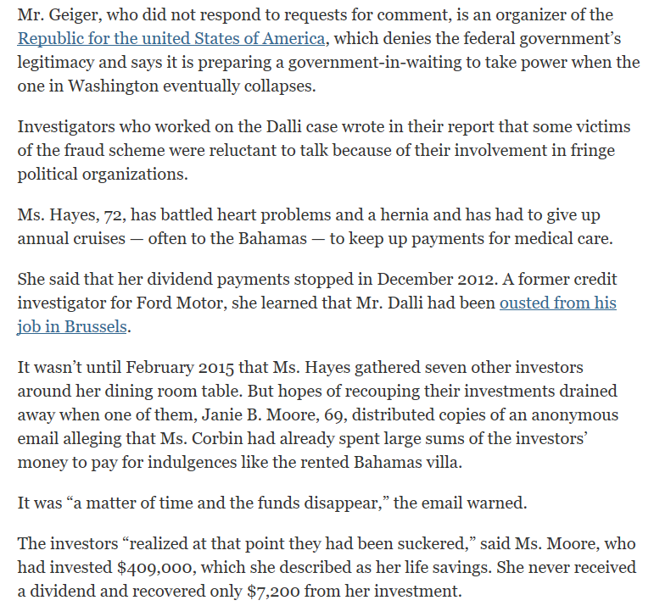The image size is (654, 606).
Task: Click the '$7,200' recovered amount
Action: (273, 592)
